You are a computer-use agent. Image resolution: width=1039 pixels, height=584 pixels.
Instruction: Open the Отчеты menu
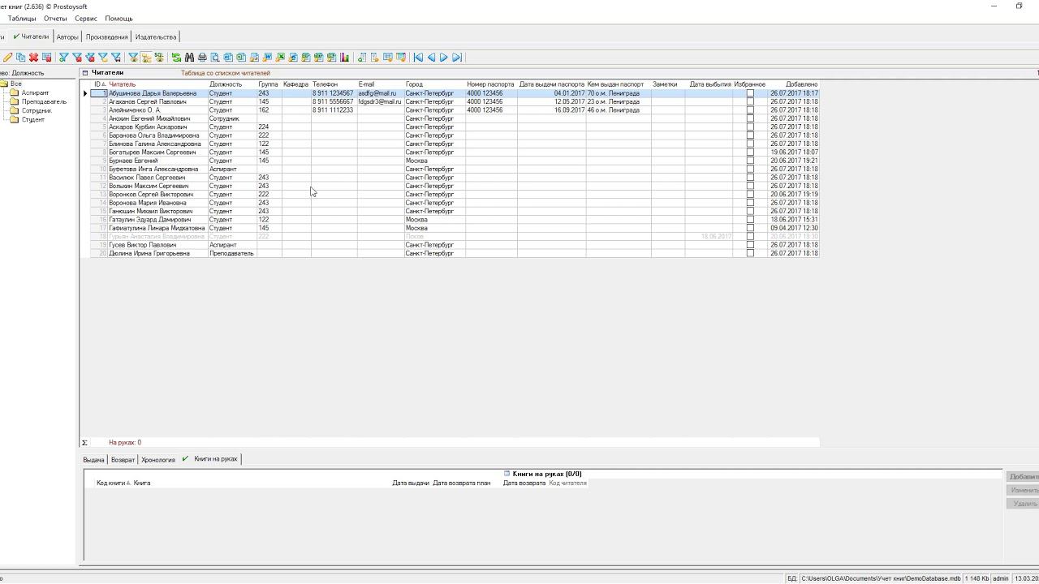click(x=55, y=18)
